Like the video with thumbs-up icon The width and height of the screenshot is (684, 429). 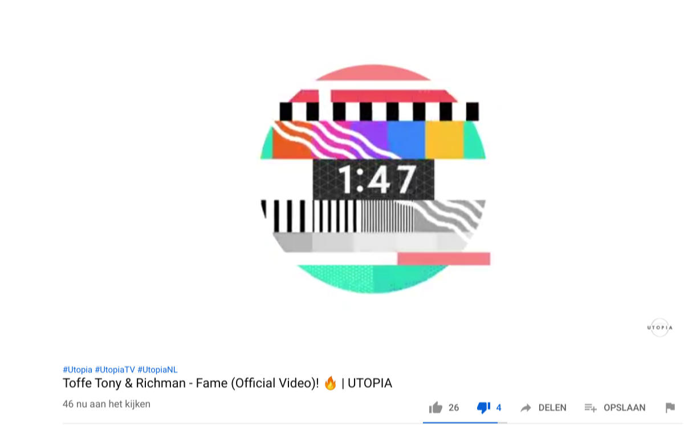pos(435,407)
